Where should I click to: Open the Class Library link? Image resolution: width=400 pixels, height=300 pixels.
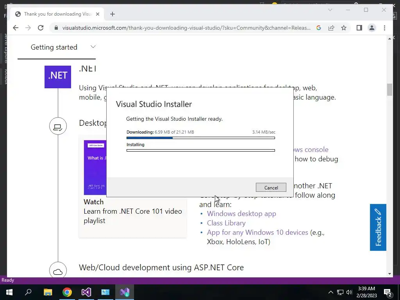(x=226, y=223)
